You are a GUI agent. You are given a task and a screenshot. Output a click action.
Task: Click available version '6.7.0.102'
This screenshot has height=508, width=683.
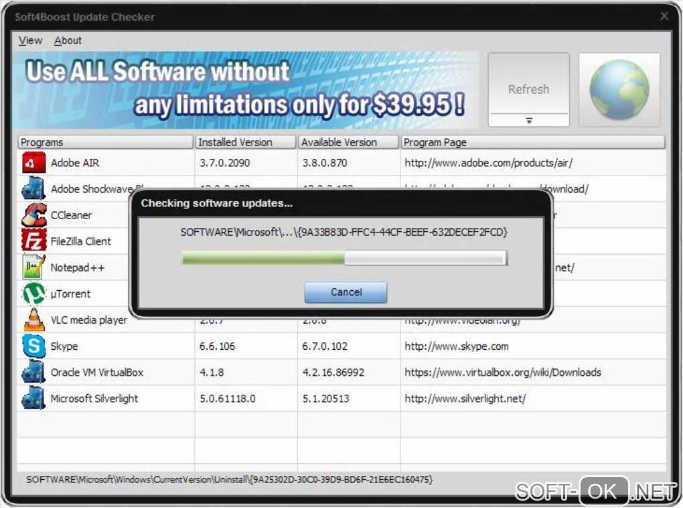click(x=325, y=346)
